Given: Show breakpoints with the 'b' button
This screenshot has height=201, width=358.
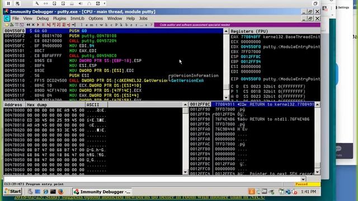Looking at the screenshot, I should [x=126, y=25].
